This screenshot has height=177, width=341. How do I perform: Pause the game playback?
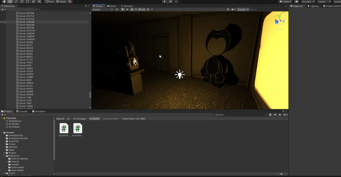(x=170, y=2)
